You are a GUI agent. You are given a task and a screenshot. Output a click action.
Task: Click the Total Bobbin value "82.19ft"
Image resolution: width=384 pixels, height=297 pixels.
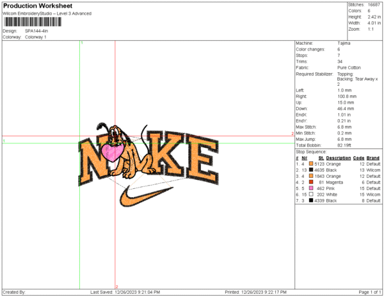coord(344,145)
